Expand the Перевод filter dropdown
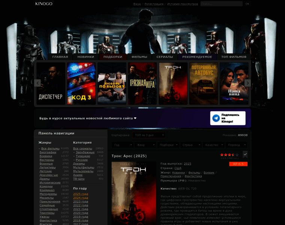The width and height of the screenshot is (285, 225). click(x=237, y=145)
